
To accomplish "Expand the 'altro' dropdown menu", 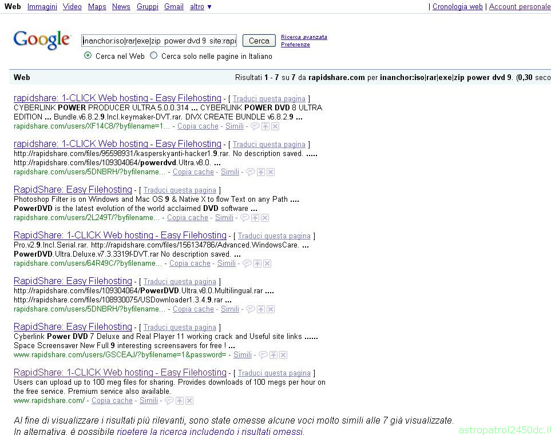I will click(200, 7).
